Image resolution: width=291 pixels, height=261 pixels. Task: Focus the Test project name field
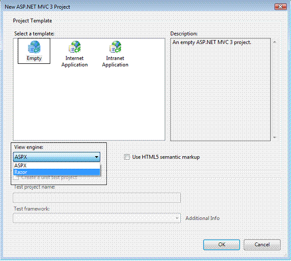tap(96, 198)
